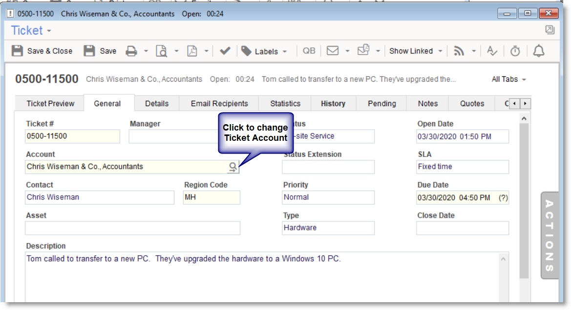Click the checkmark icon in toolbar
Viewport: 571px width, 310px height.
coord(225,51)
